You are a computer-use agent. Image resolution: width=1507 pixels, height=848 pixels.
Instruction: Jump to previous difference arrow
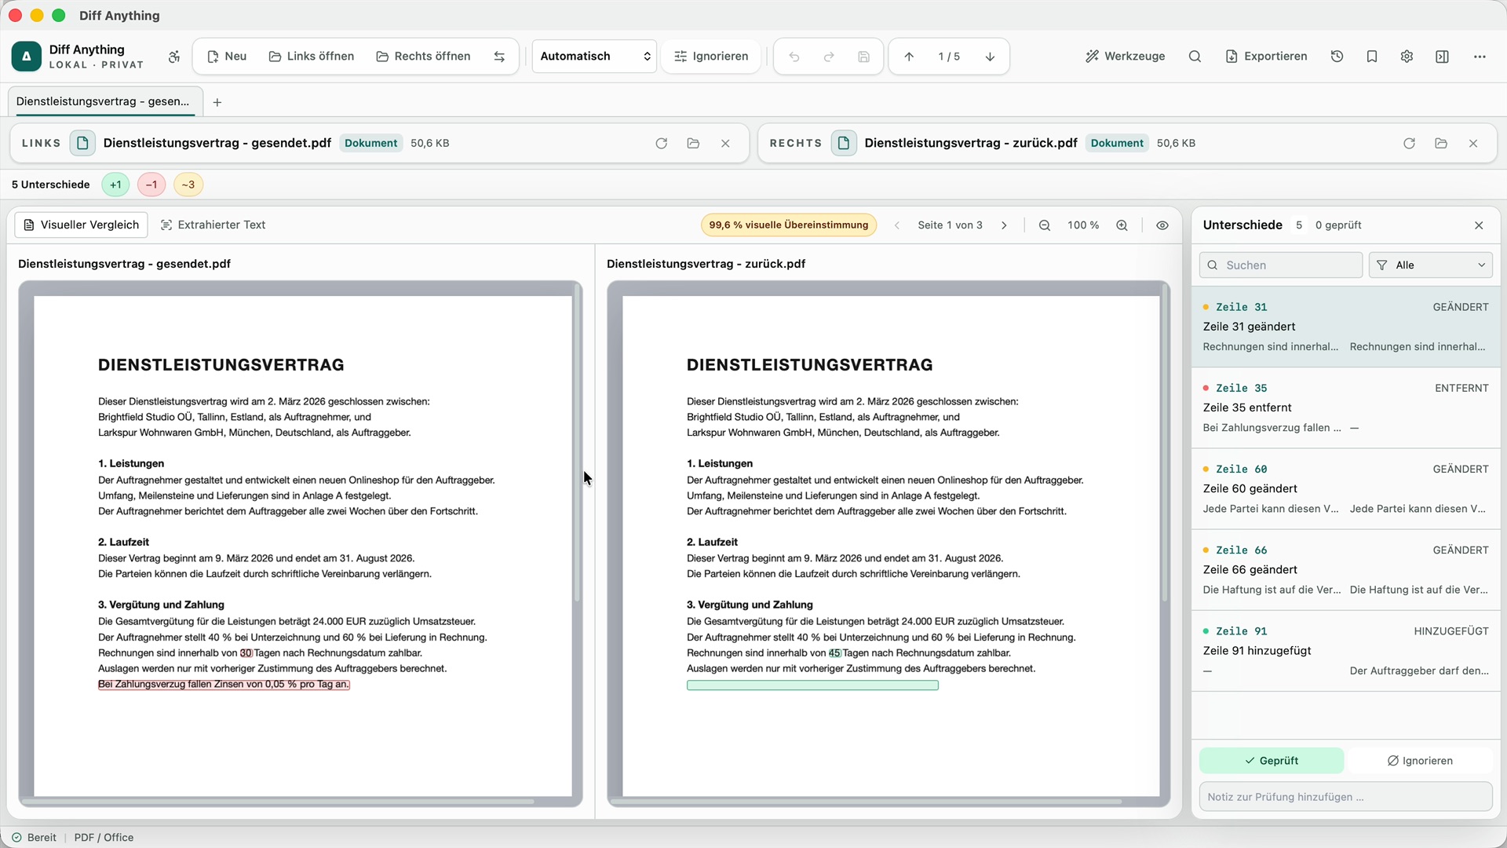pos(909,57)
